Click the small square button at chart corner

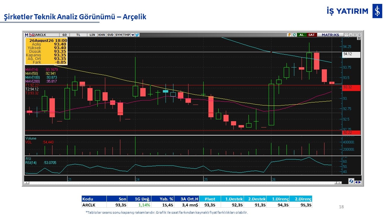359,38
